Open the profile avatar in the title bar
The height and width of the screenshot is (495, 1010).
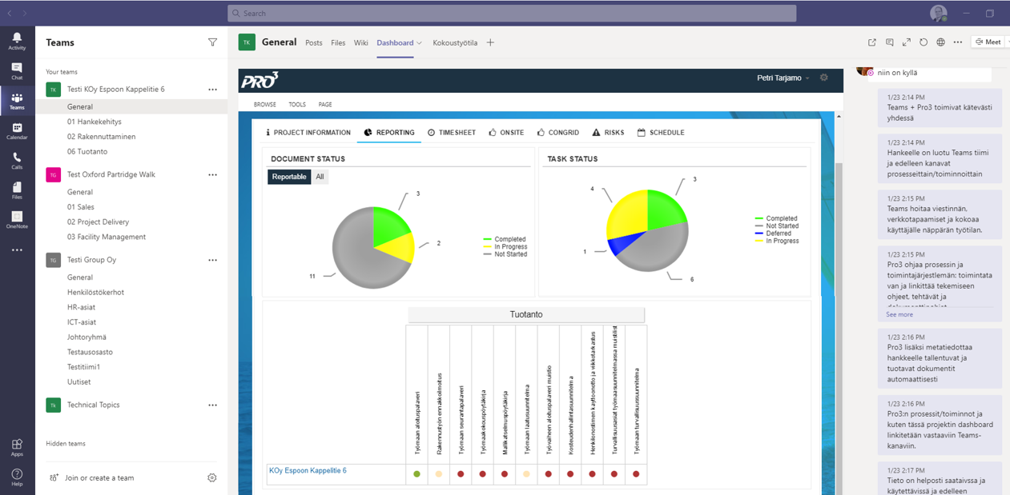[x=938, y=14]
